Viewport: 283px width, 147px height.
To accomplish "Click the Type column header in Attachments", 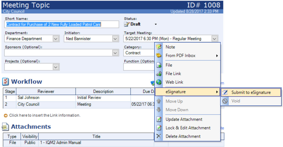I will (x=12, y=137).
